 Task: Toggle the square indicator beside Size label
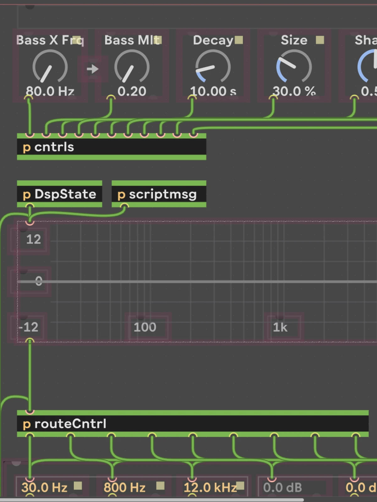(320, 40)
